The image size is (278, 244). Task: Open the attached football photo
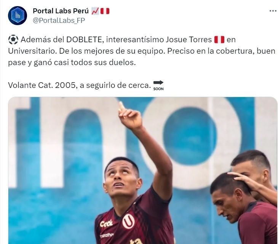coord(143,171)
